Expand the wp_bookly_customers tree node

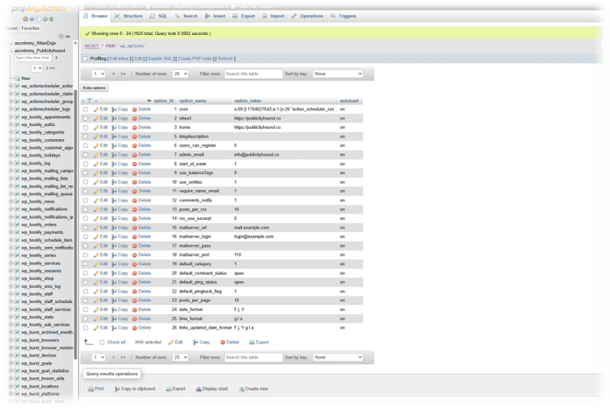pyautogui.click(x=11, y=140)
